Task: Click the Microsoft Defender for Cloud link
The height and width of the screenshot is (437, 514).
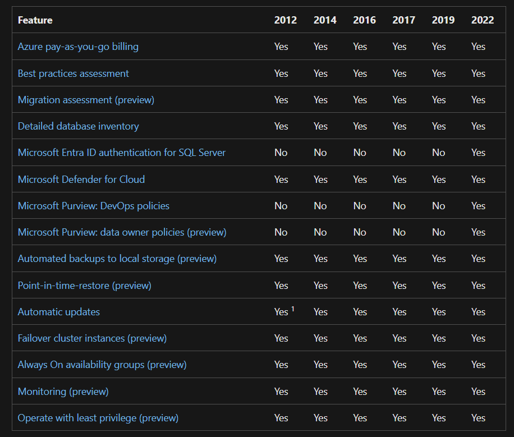Action: [81, 180]
